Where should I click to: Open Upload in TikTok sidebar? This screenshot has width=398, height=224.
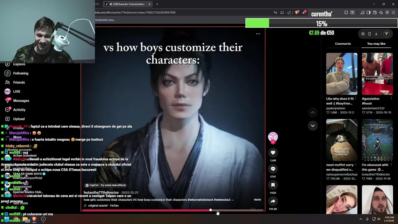[15, 119]
